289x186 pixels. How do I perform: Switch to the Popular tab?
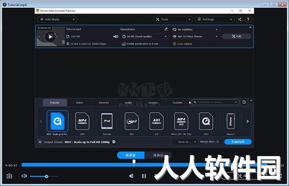point(55,103)
